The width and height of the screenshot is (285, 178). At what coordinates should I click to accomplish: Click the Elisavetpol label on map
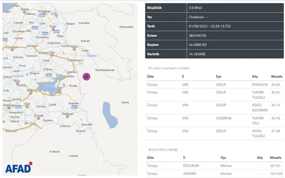(126, 27)
